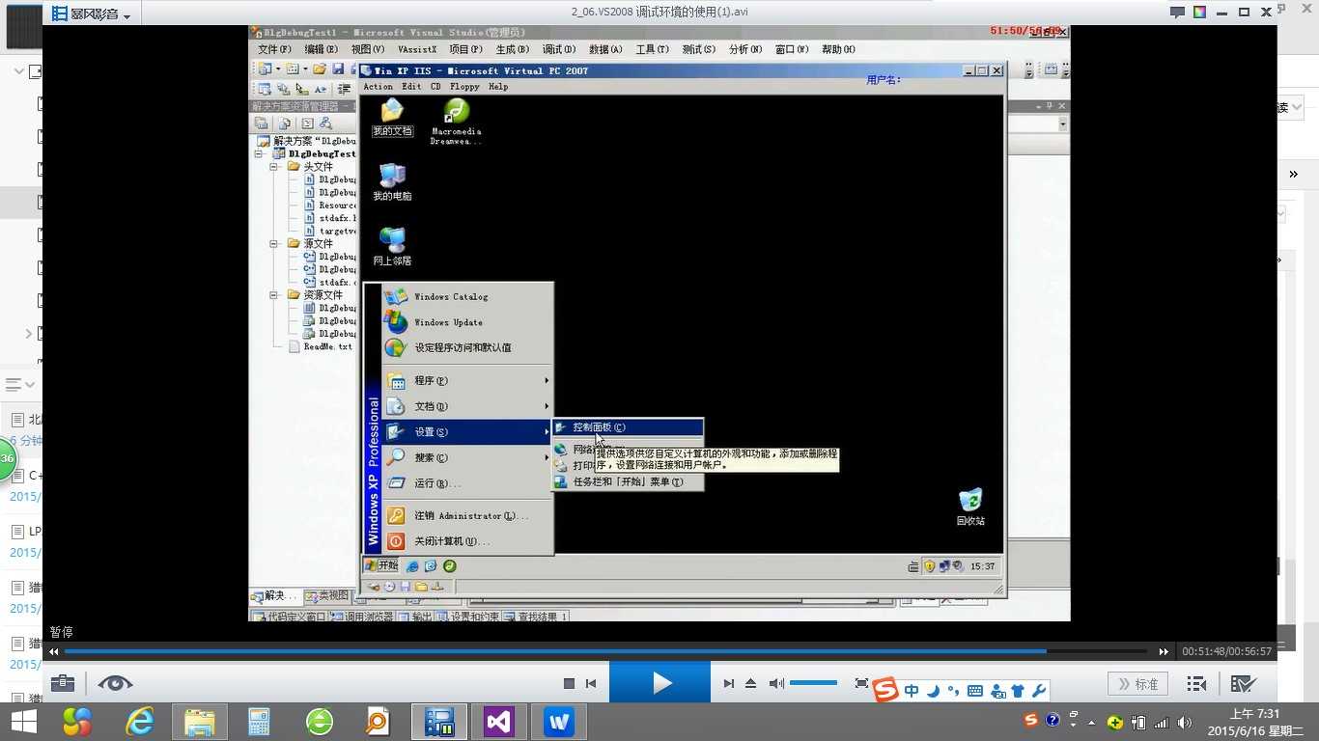Open 网上邻居 desktop icon
Image resolution: width=1319 pixels, height=741 pixels.
pos(392,247)
